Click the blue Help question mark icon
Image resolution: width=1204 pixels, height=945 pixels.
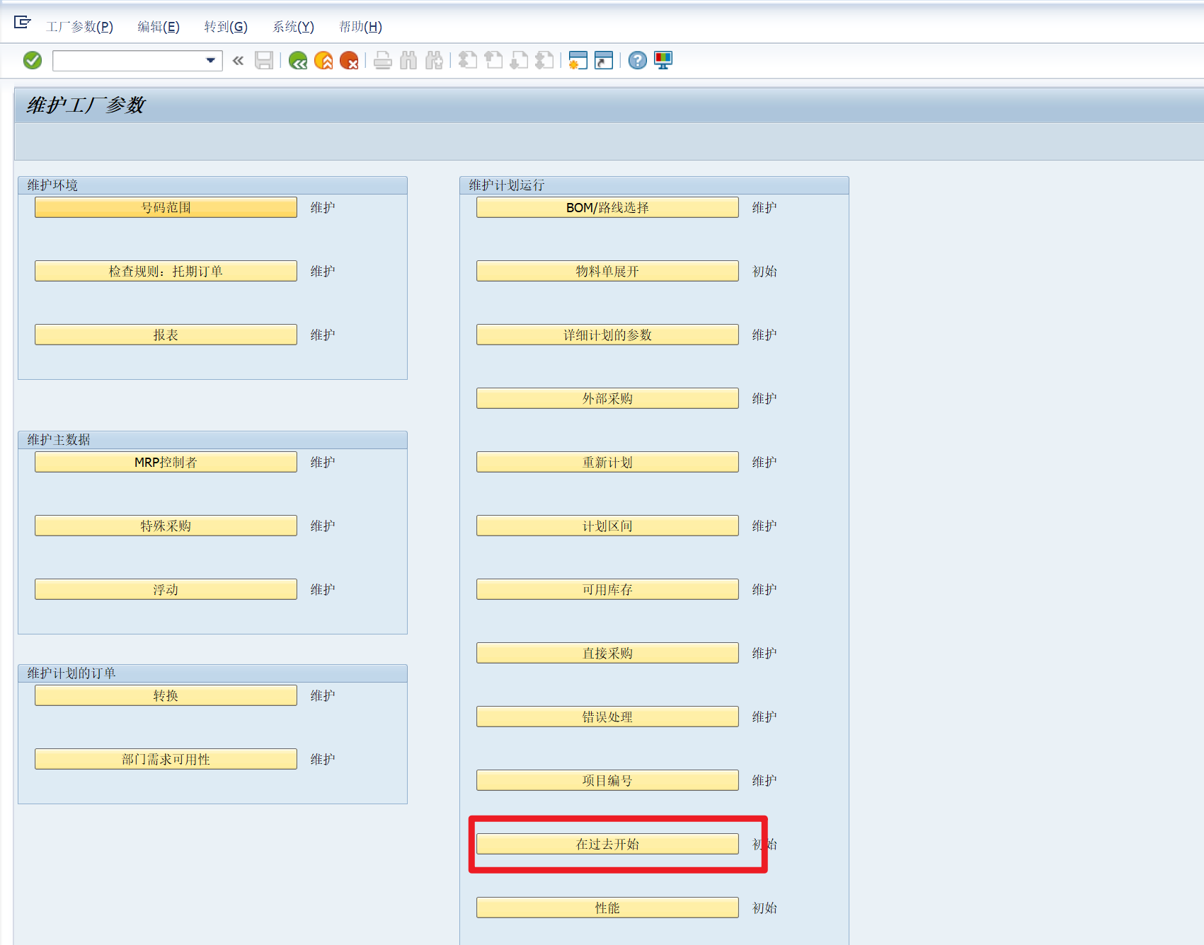[x=638, y=60]
